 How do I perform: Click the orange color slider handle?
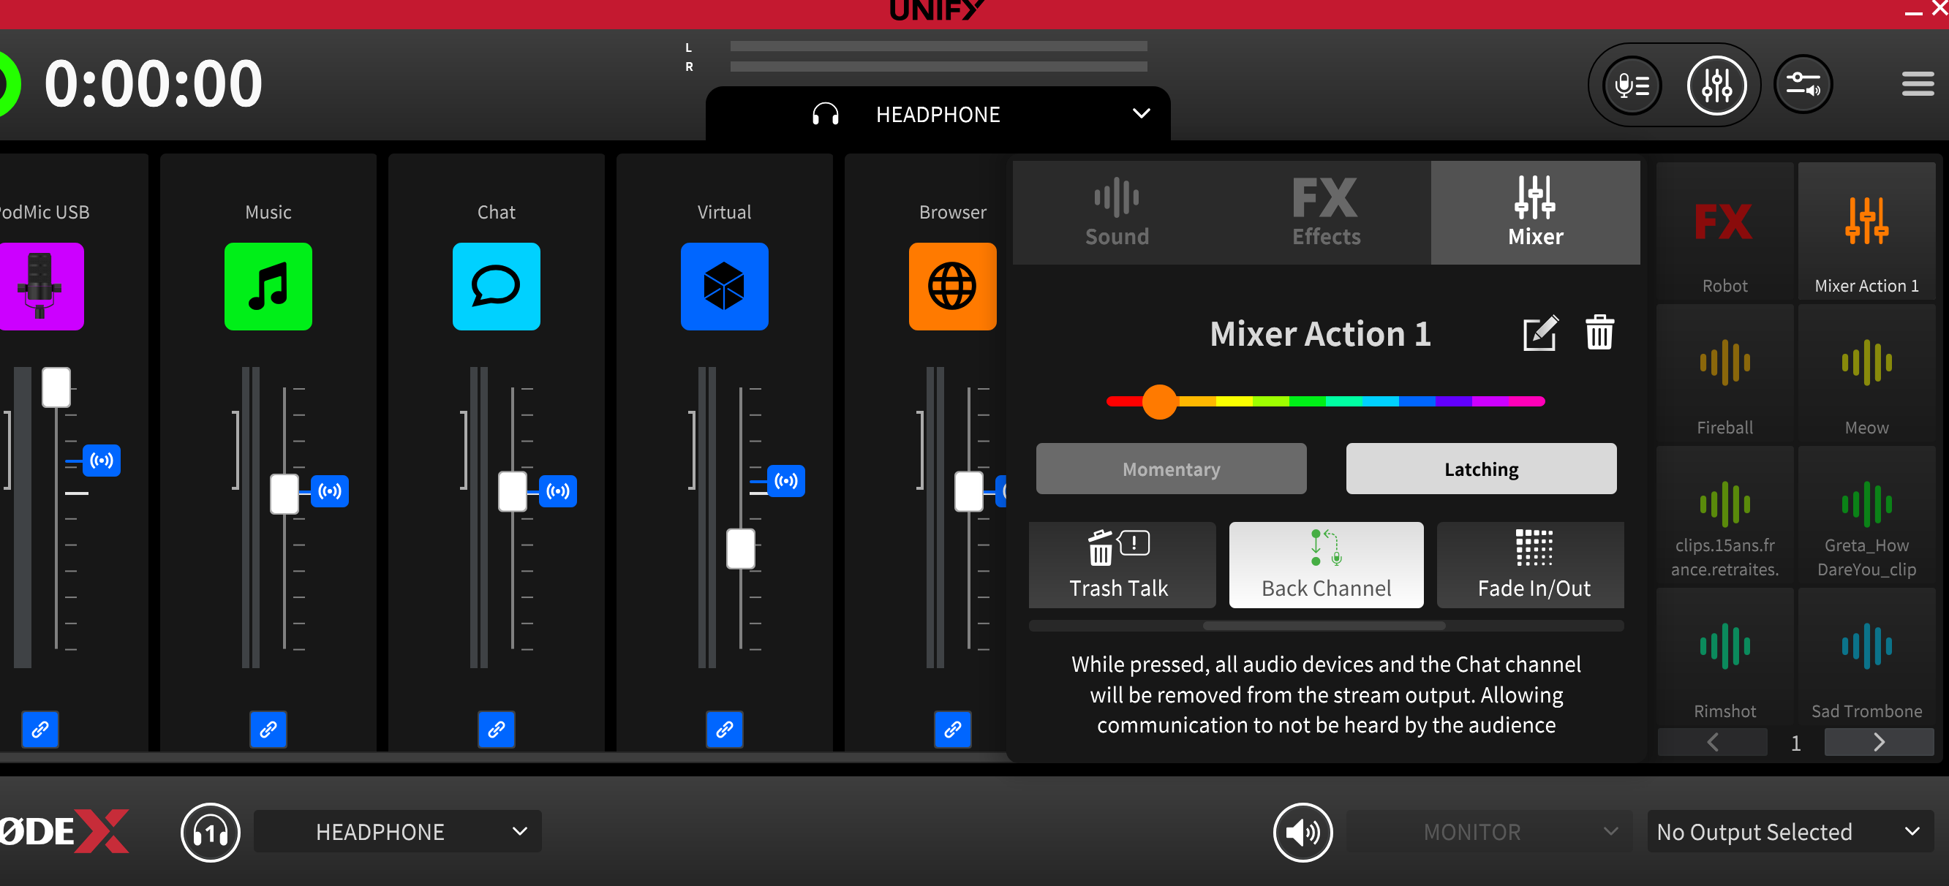(x=1159, y=401)
